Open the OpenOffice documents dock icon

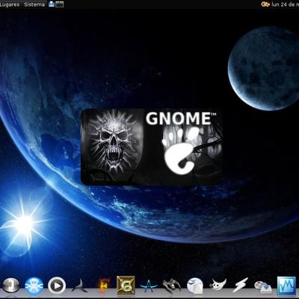(x=195, y=286)
